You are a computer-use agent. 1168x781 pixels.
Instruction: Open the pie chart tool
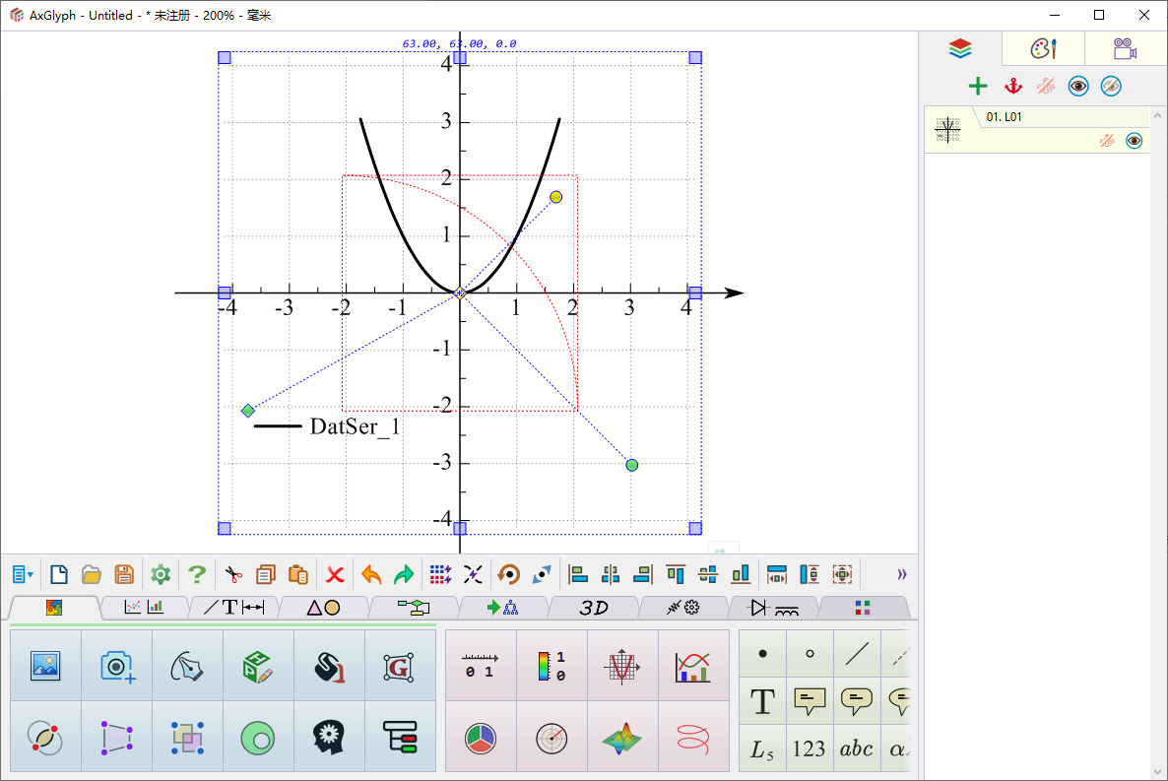click(481, 736)
